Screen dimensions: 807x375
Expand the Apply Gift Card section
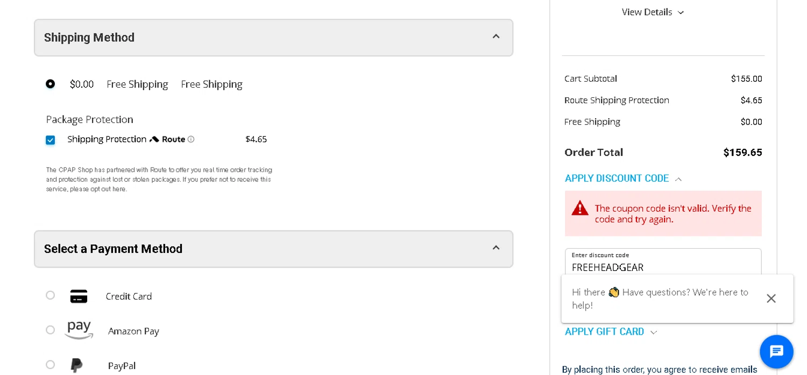[x=611, y=331]
